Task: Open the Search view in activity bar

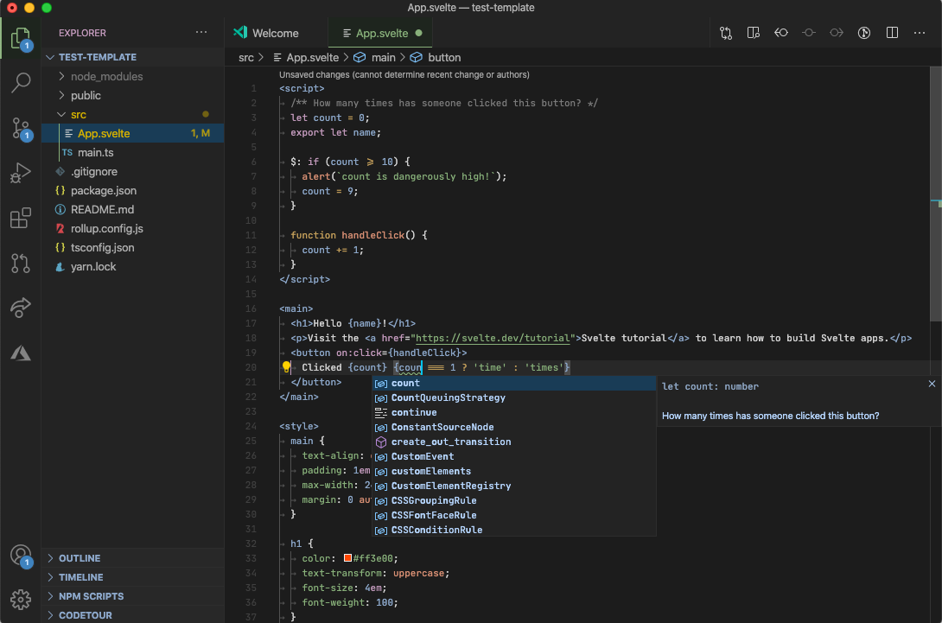Action: (x=21, y=83)
